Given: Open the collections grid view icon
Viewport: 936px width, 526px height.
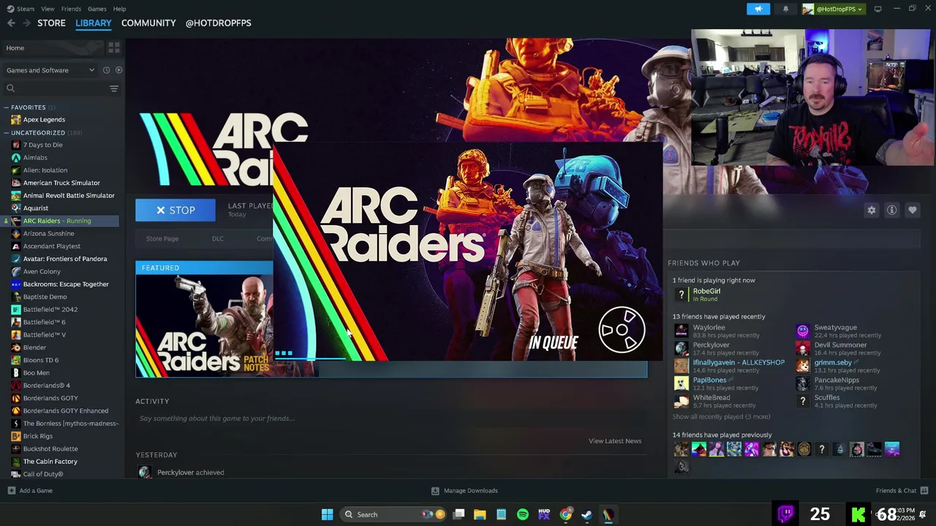Looking at the screenshot, I should [114, 47].
